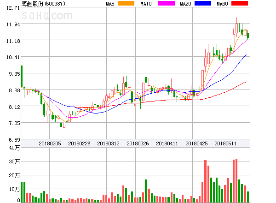The width and height of the screenshot is (276, 203).
Task: Click the 9.65 price axis label
Action: click(x=14, y=74)
